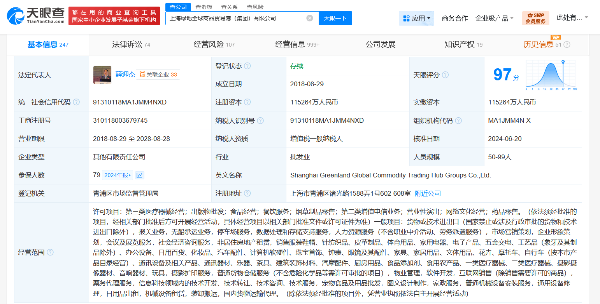Select the 参保人数 value 79
600x304 pixels.
96,175
